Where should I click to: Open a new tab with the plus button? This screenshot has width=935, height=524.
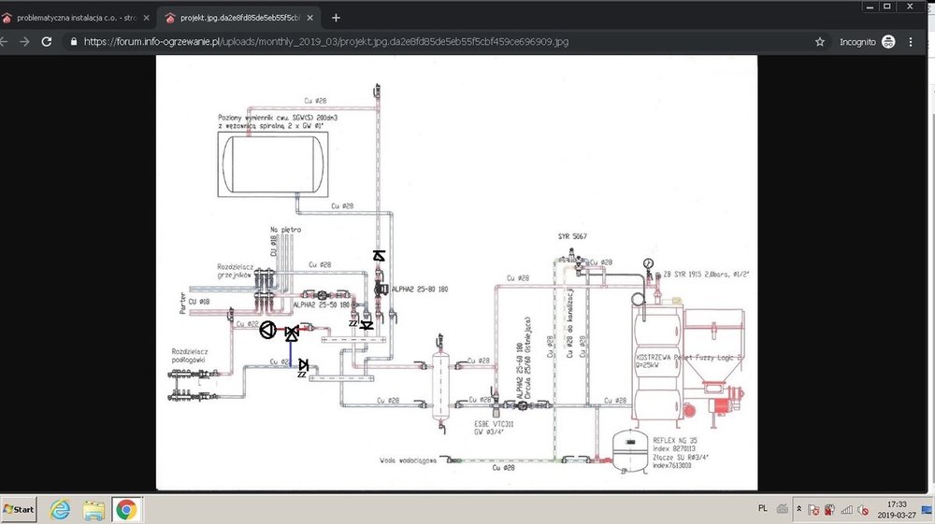(337, 18)
